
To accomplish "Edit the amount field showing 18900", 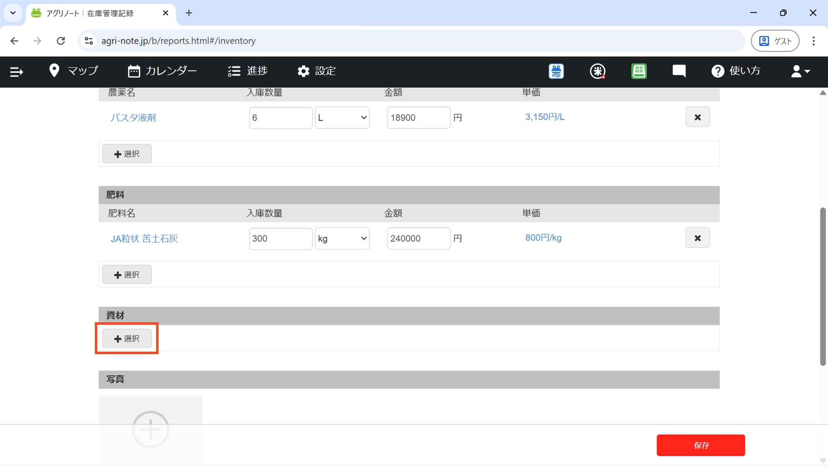I will pyautogui.click(x=419, y=118).
